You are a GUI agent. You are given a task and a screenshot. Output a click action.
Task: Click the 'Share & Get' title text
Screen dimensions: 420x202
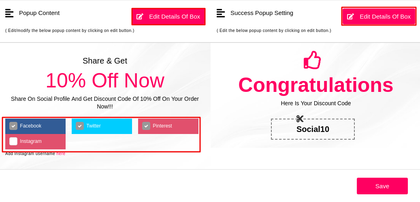pyautogui.click(x=105, y=61)
